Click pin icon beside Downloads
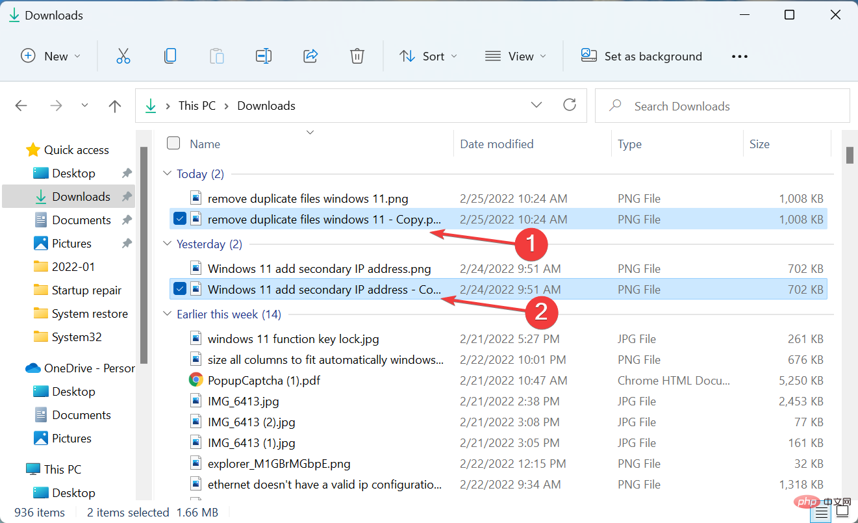This screenshot has width=858, height=523. (127, 197)
